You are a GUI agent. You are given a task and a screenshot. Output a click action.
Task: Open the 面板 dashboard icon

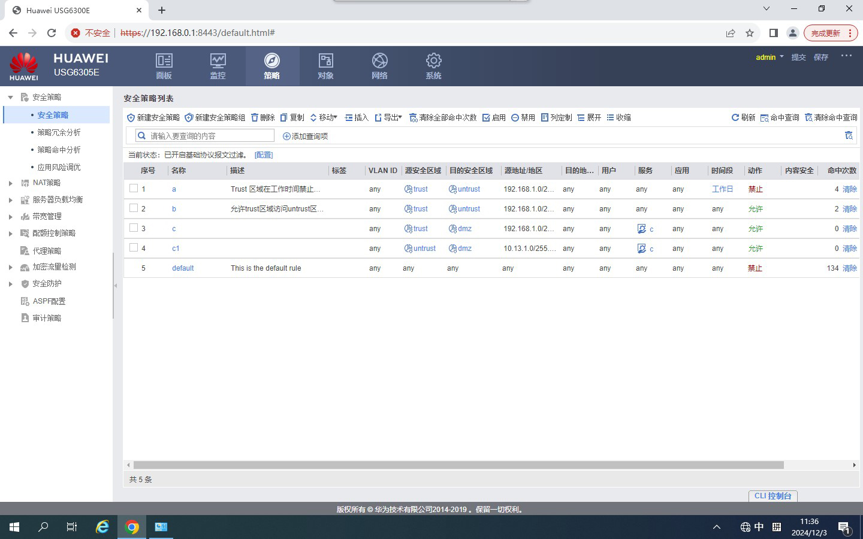[x=164, y=61]
